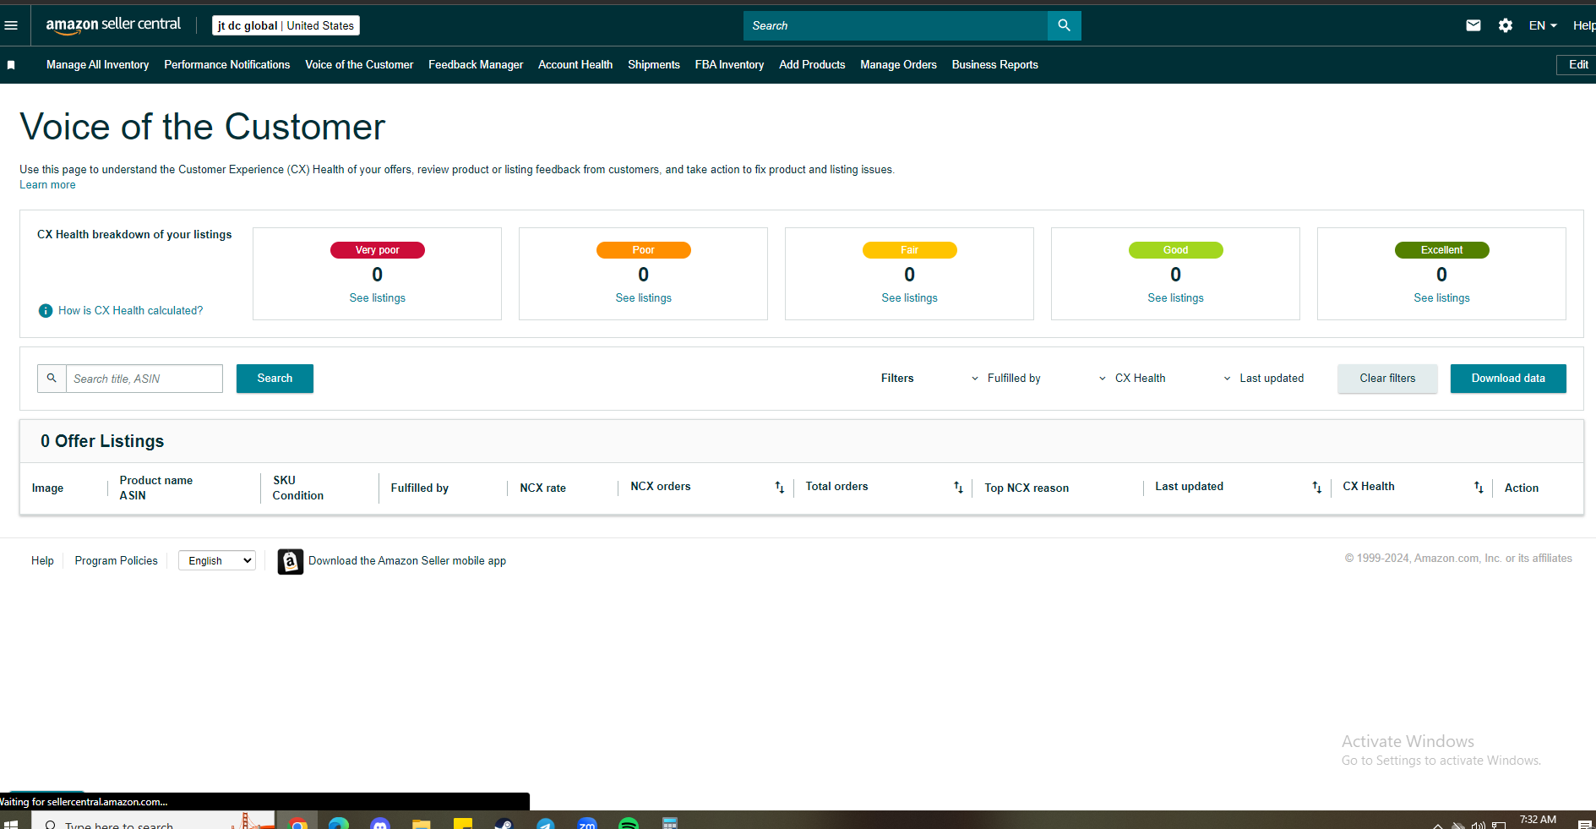The height and width of the screenshot is (829, 1596).
Task: Click the top search magnifier button
Action: 1064,25
